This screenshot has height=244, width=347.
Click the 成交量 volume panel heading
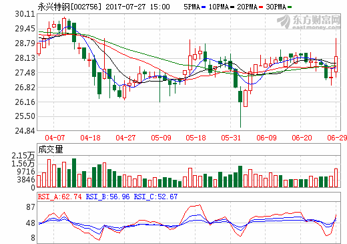click(x=51, y=150)
